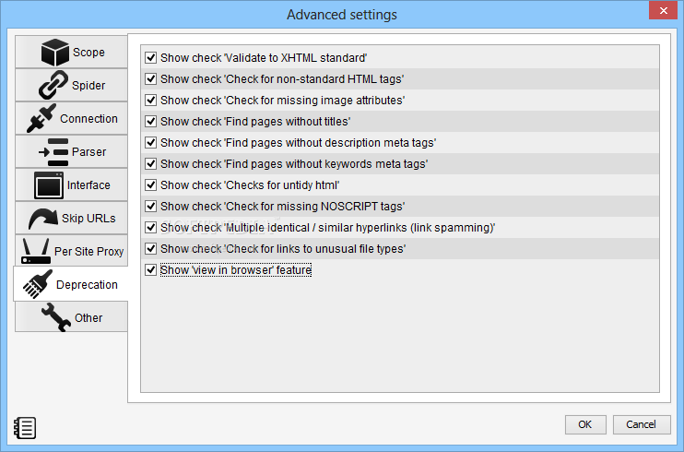Image resolution: width=684 pixels, height=452 pixels.
Task: Toggle the link spamming check checkbox
Action: (151, 228)
